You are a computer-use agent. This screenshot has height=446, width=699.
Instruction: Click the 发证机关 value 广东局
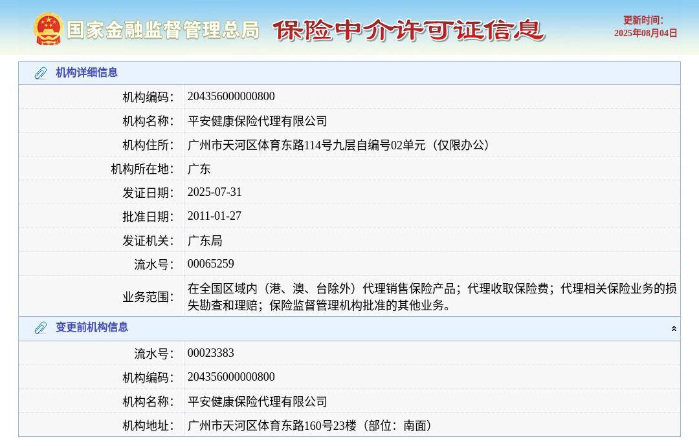coord(205,240)
